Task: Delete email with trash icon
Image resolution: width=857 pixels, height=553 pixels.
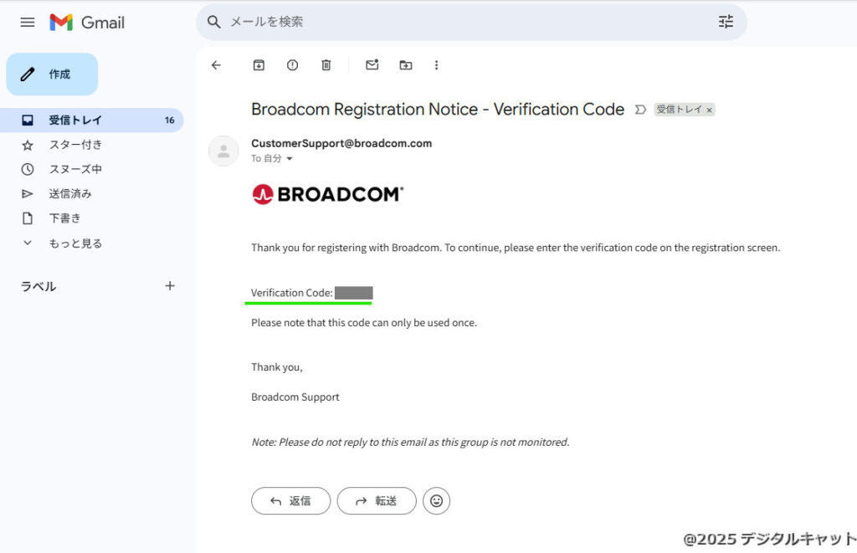Action: [326, 65]
